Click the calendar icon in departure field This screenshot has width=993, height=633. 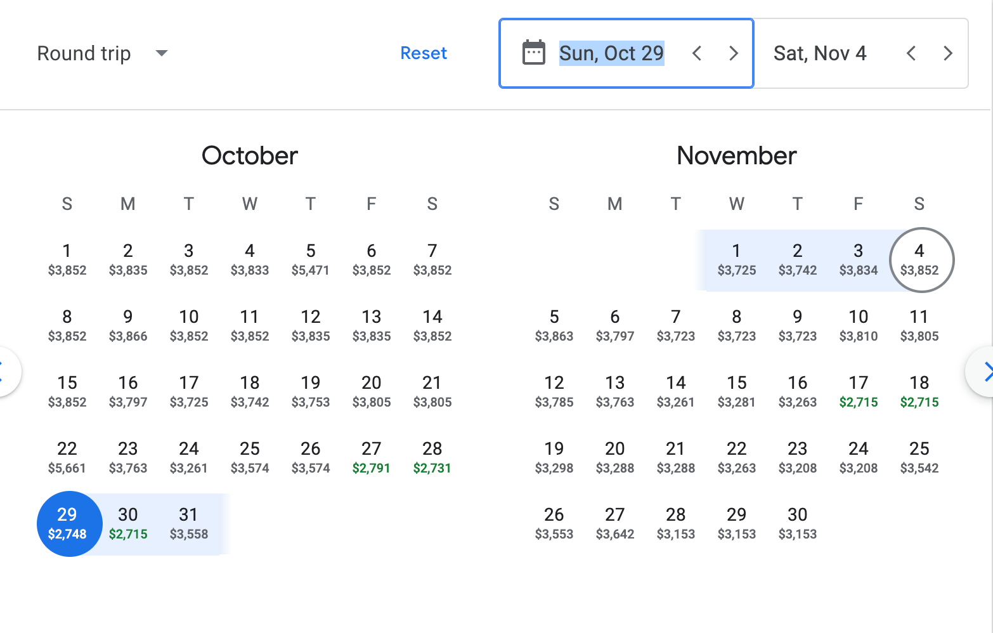[x=533, y=53]
